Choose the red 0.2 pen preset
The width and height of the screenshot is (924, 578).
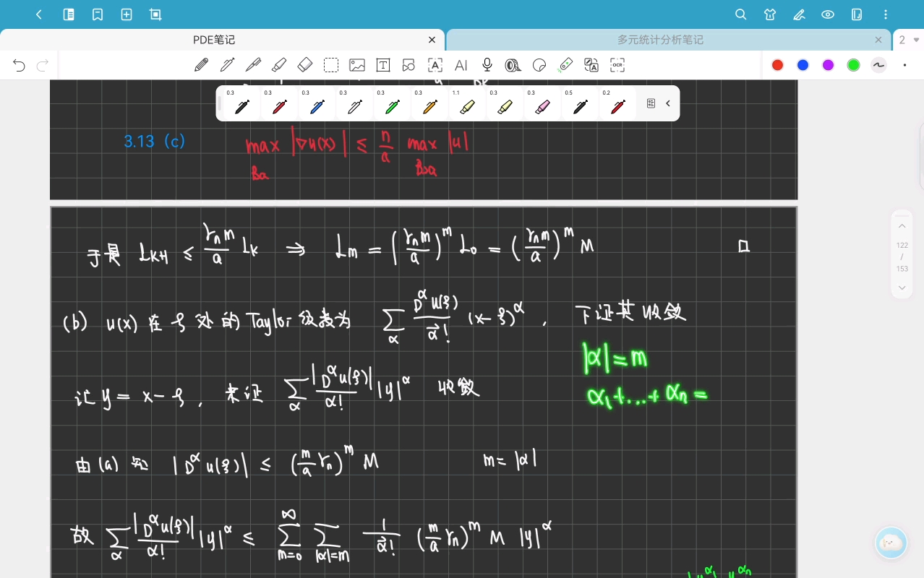(x=618, y=104)
